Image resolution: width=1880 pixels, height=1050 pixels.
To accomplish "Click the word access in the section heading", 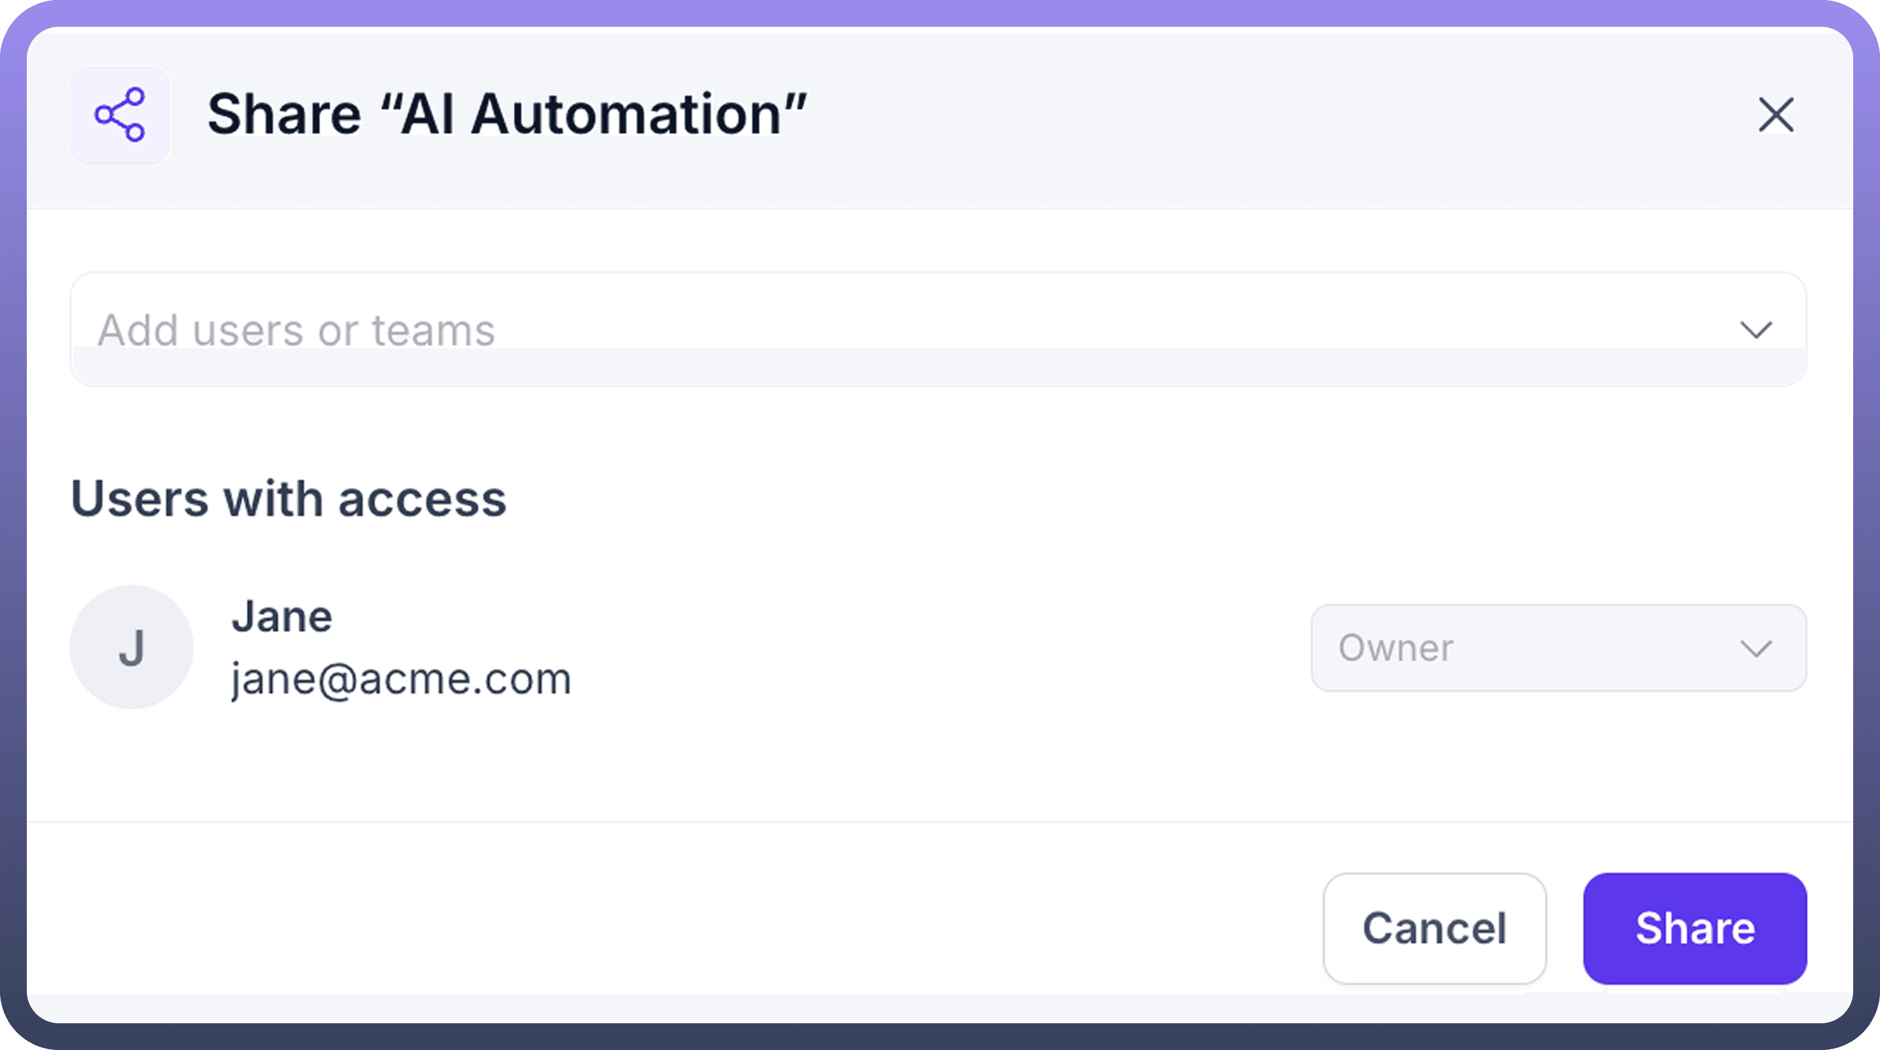I will click(422, 499).
